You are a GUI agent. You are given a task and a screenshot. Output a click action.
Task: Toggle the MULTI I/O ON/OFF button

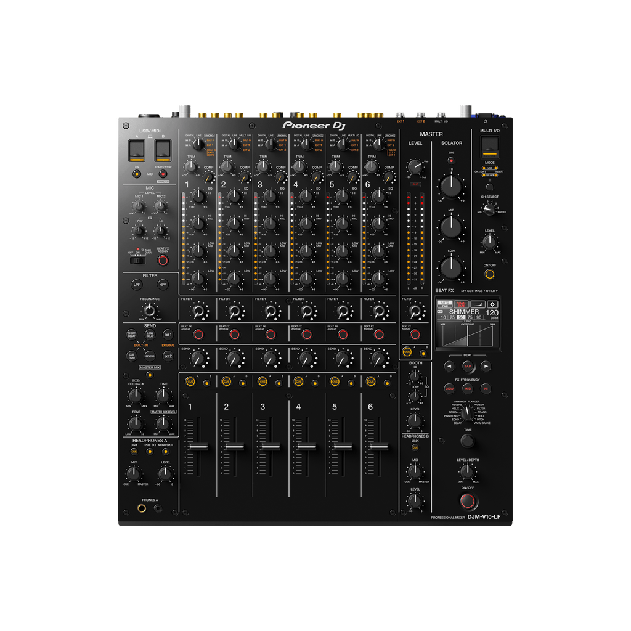point(490,274)
